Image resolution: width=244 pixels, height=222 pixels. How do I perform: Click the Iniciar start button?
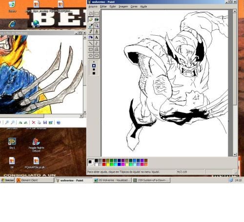(x=7, y=180)
